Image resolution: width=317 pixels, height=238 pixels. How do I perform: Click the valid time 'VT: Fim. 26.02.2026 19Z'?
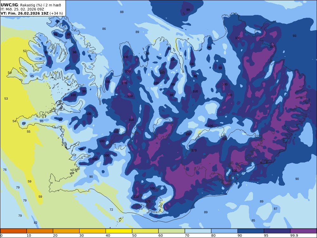click(x=24, y=14)
